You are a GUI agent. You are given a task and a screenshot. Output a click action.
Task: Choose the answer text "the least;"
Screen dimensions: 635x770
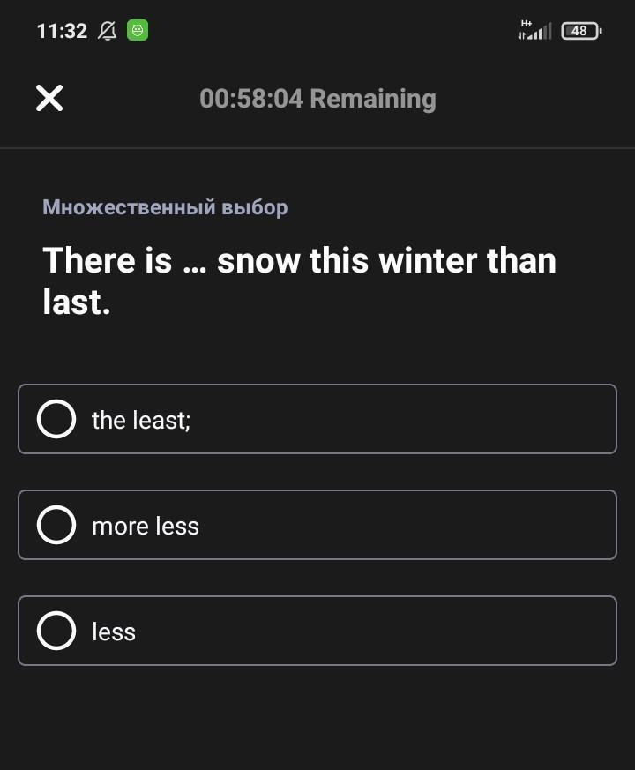pyautogui.click(x=141, y=421)
